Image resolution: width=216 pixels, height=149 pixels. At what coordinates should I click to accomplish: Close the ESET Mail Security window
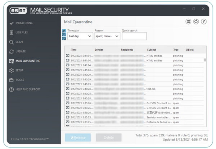coord(203,9)
